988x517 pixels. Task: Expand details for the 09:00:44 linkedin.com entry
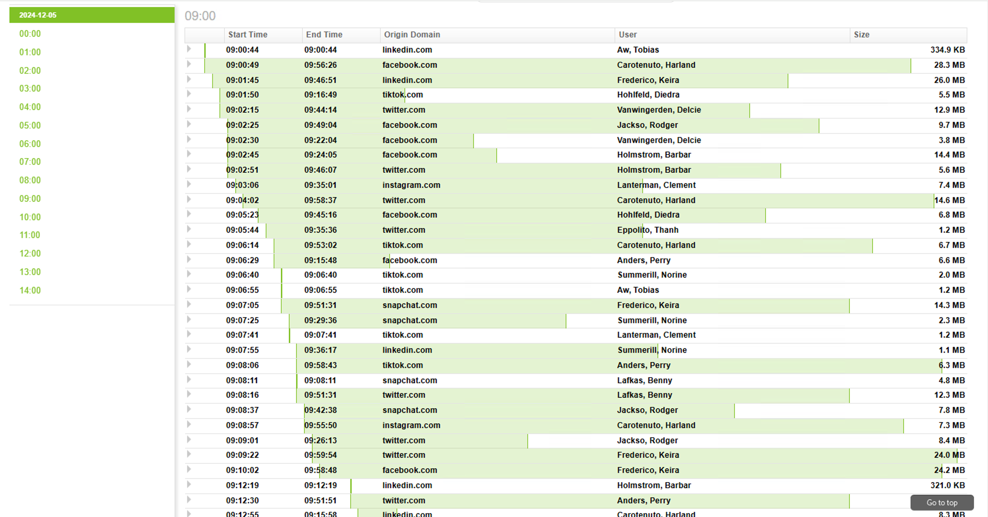click(189, 50)
